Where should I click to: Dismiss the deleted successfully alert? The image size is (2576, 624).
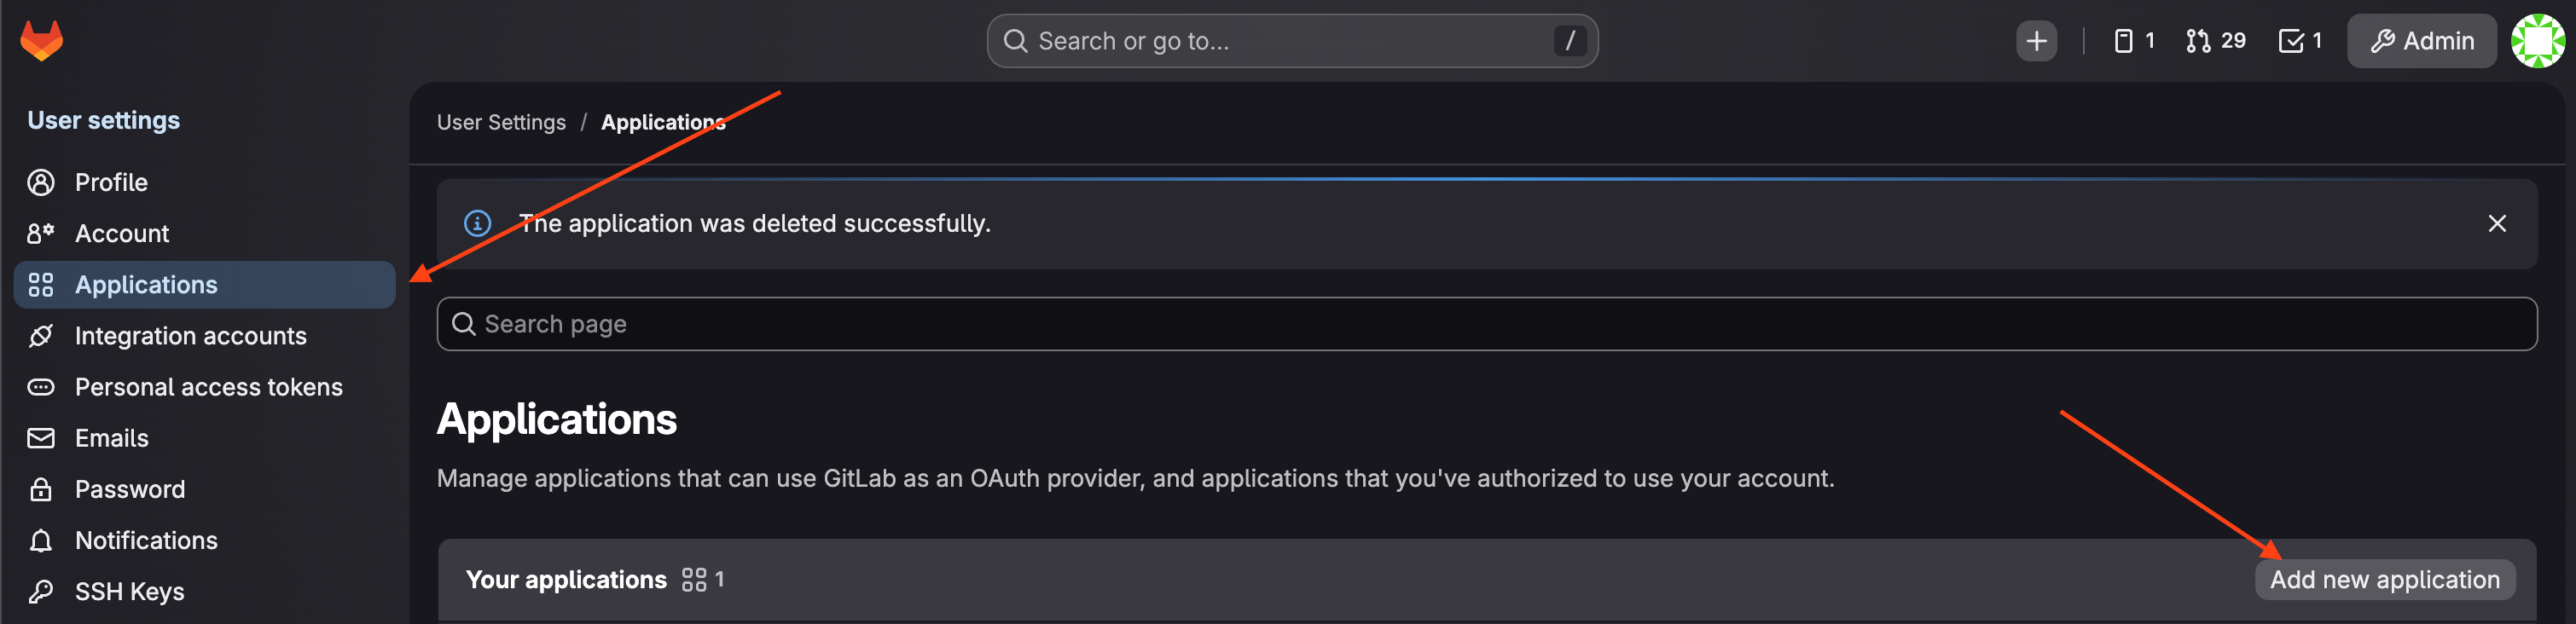coord(2496,223)
